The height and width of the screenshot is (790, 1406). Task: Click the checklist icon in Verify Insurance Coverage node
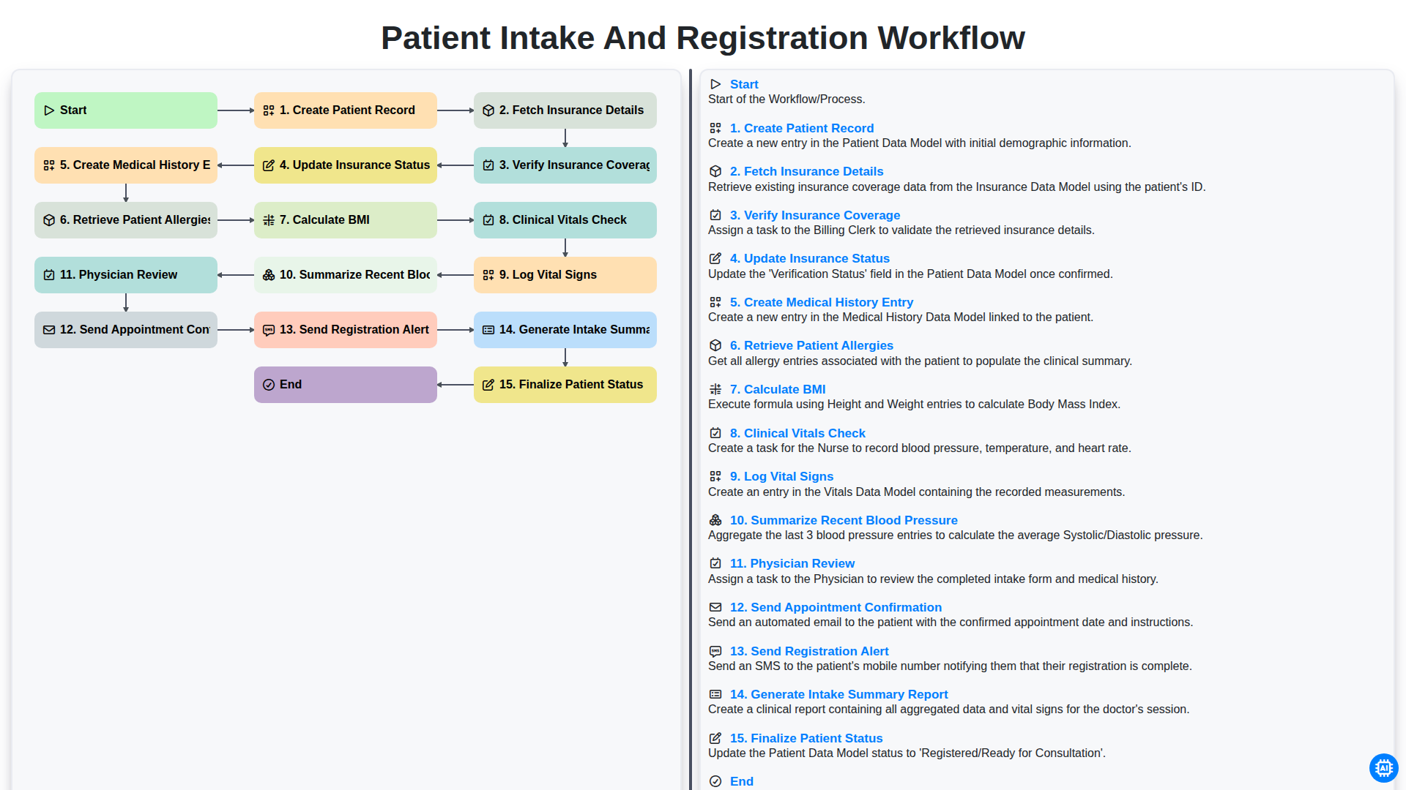(x=488, y=165)
